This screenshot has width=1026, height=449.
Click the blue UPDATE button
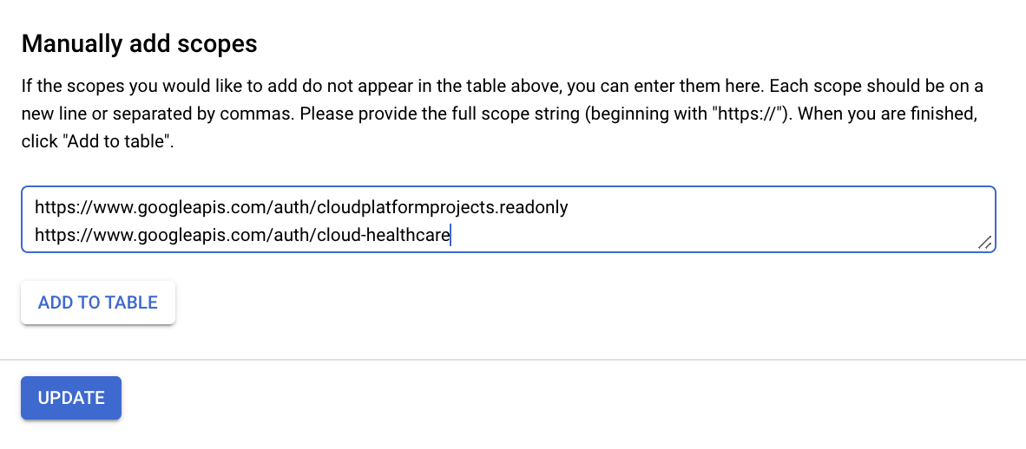[71, 398]
